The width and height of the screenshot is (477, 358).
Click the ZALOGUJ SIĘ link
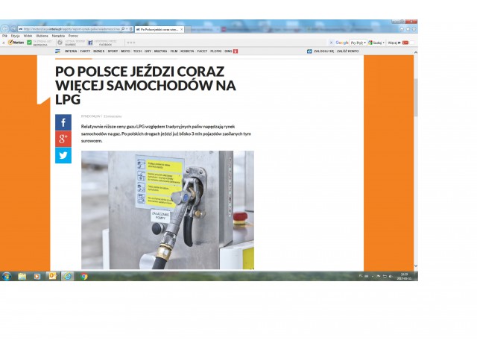coord(326,51)
